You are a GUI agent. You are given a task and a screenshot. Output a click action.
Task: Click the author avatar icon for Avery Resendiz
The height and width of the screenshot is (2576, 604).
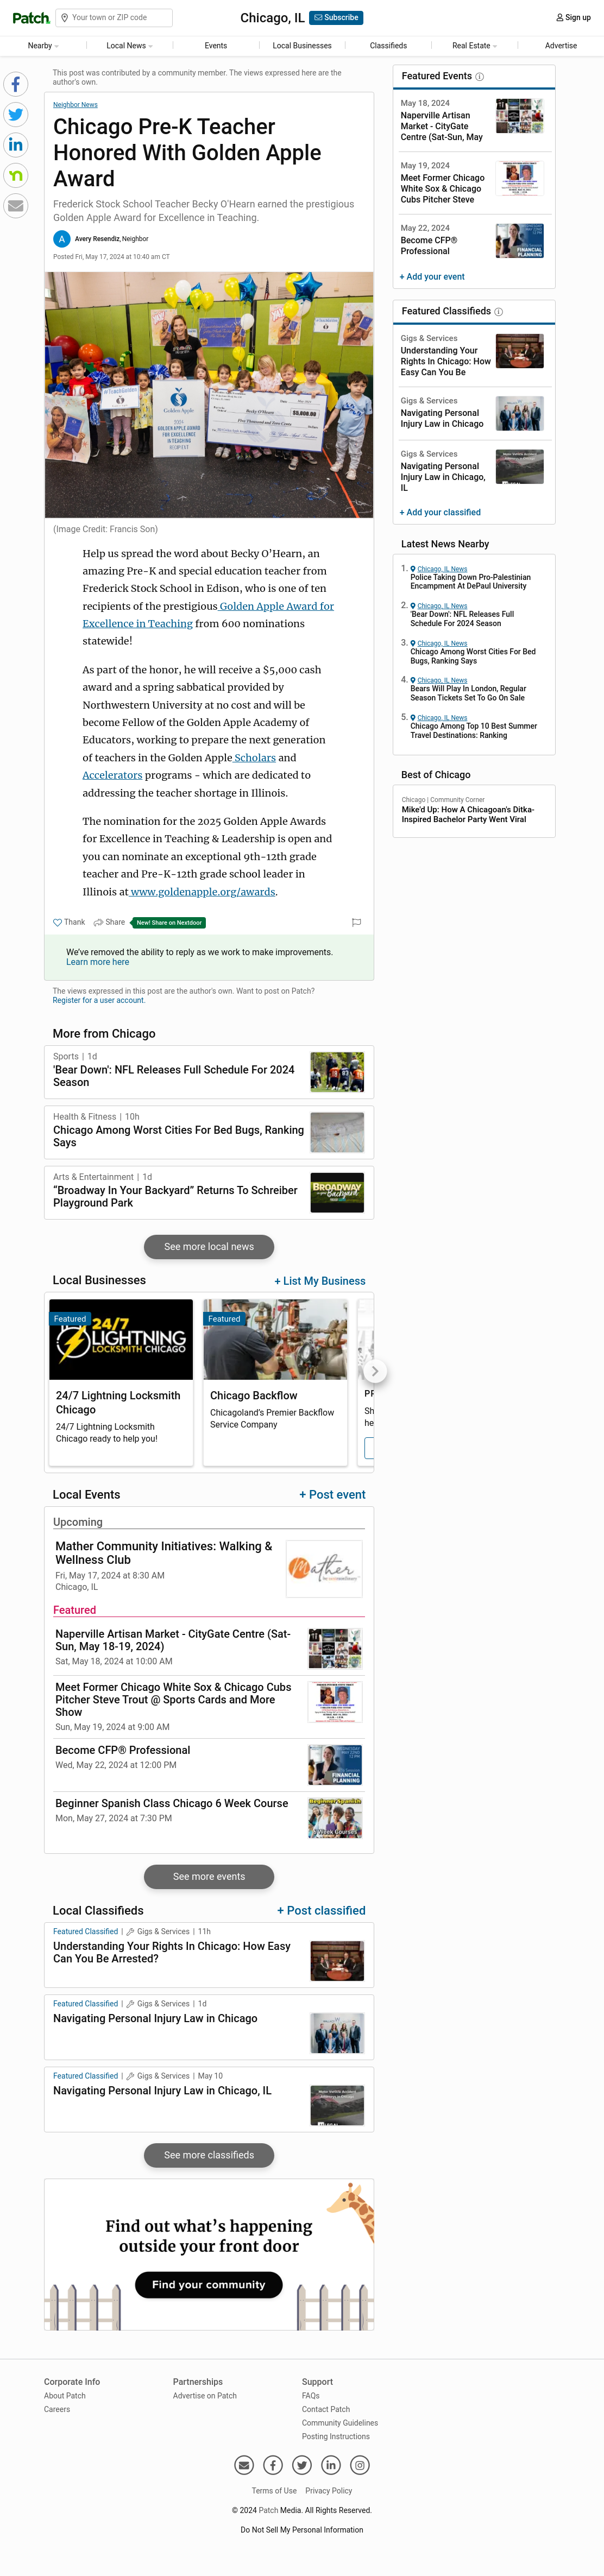point(62,239)
